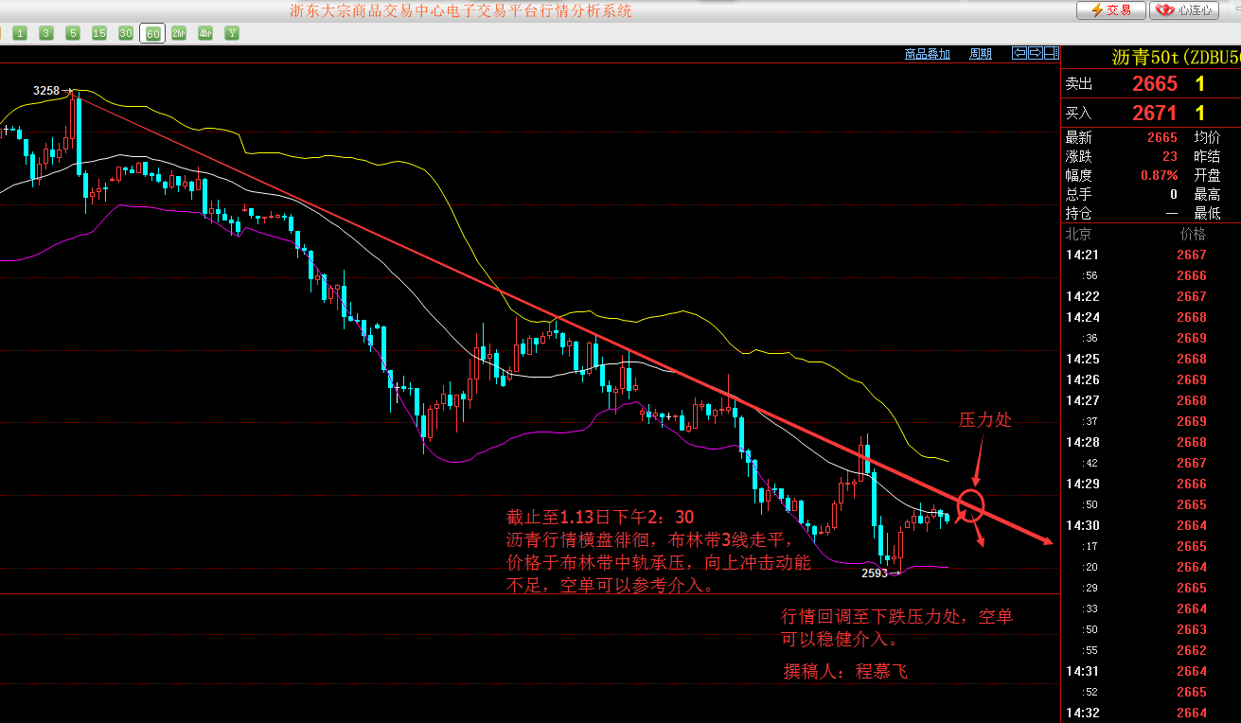
Task: Open the 商品叠加 overlay link
Action: [x=927, y=54]
